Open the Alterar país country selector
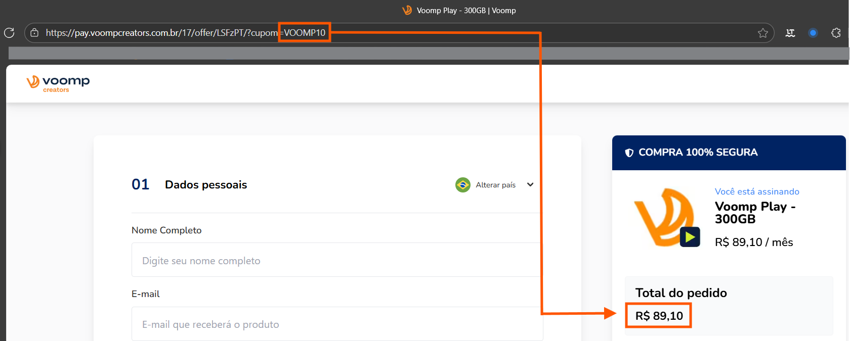Image resolution: width=850 pixels, height=341 pixels. 495,185
